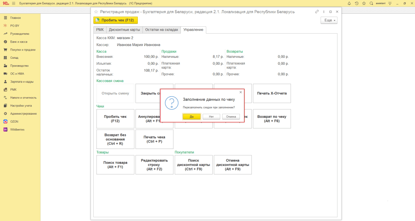Click the Главное sidebar icon
Image resolution: width=415 pixels, height=221 pixels.
click(5, 18)
